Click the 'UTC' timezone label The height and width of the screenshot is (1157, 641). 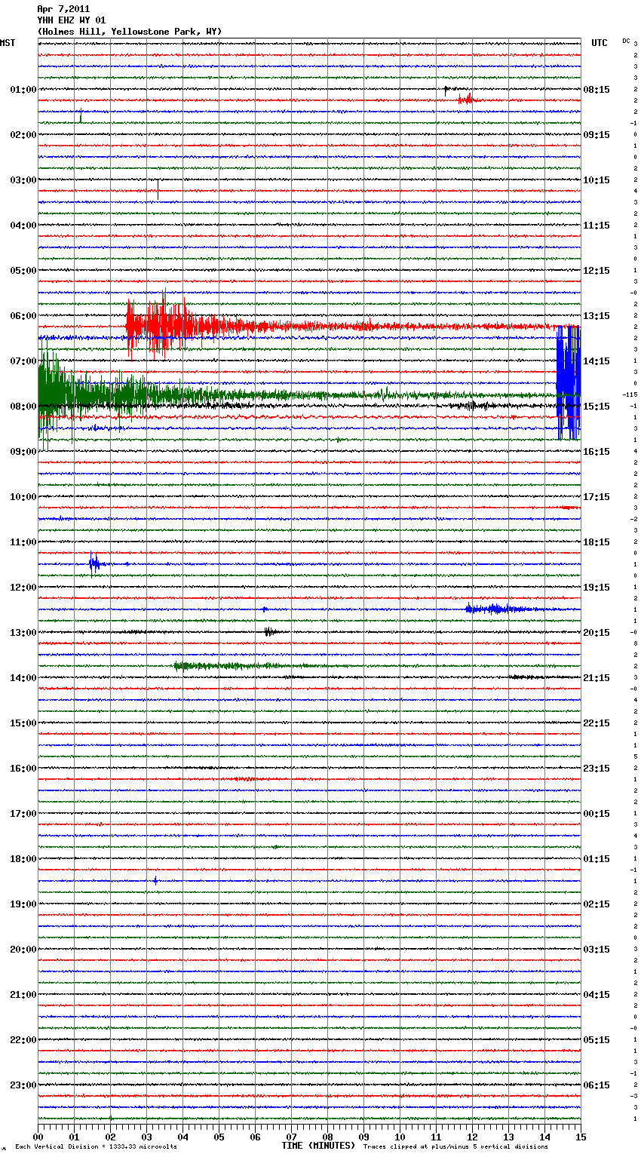point(600,43)
